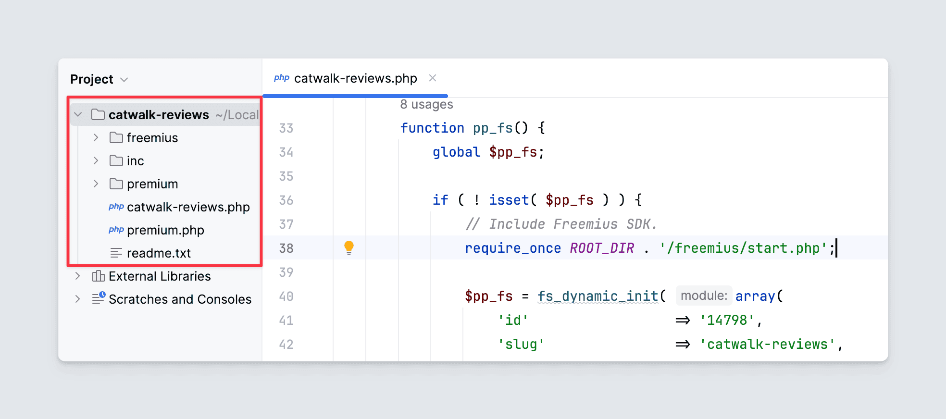Click the Scratches and Consoles icon

[x=99, y=298]
